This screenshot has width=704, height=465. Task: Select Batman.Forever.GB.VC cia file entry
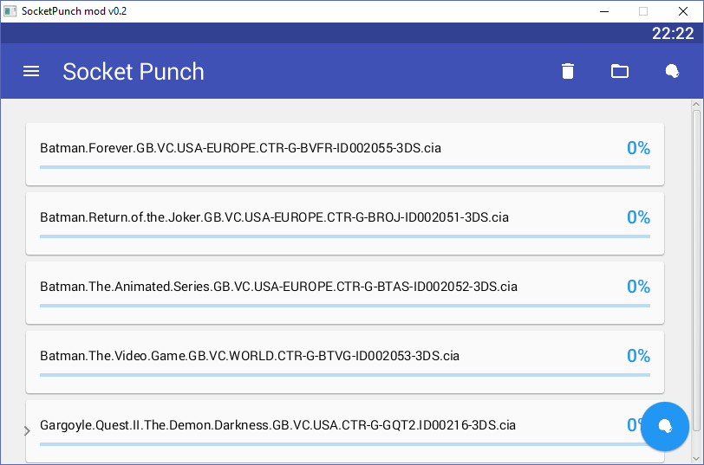click(x=345, y=154)
